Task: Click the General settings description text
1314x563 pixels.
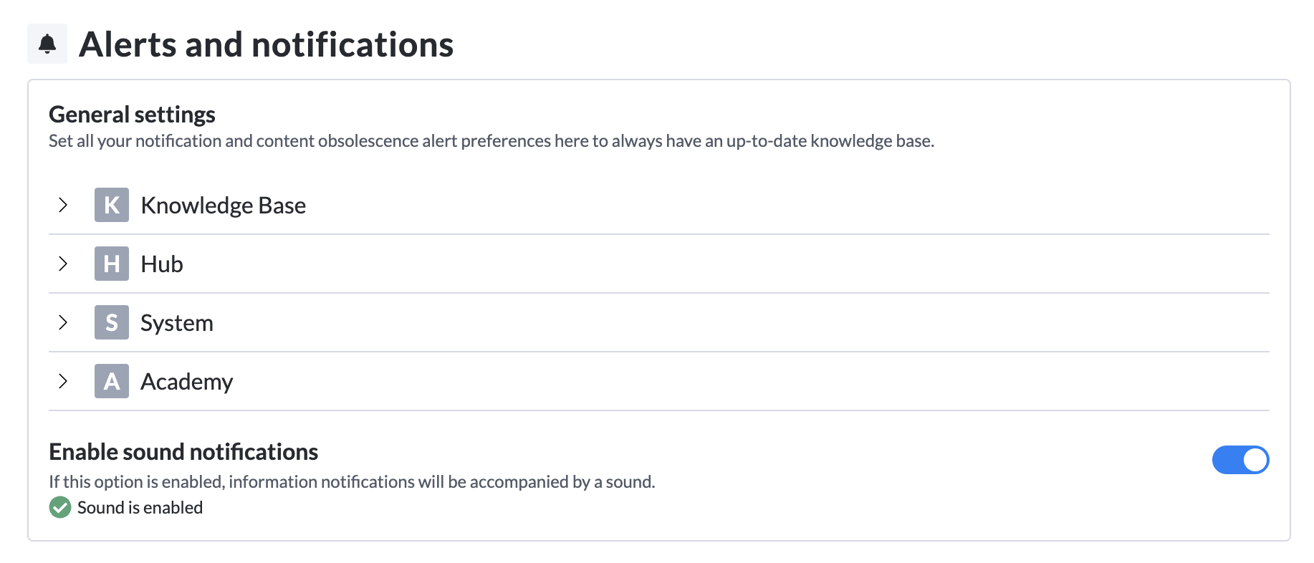Action: coord(491,141)
